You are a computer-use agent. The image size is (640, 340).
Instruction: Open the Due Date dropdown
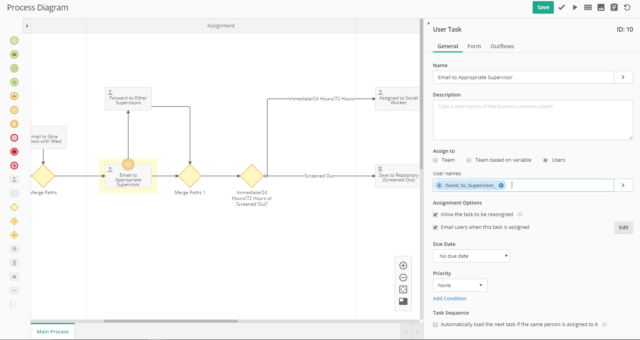point(471,256)
